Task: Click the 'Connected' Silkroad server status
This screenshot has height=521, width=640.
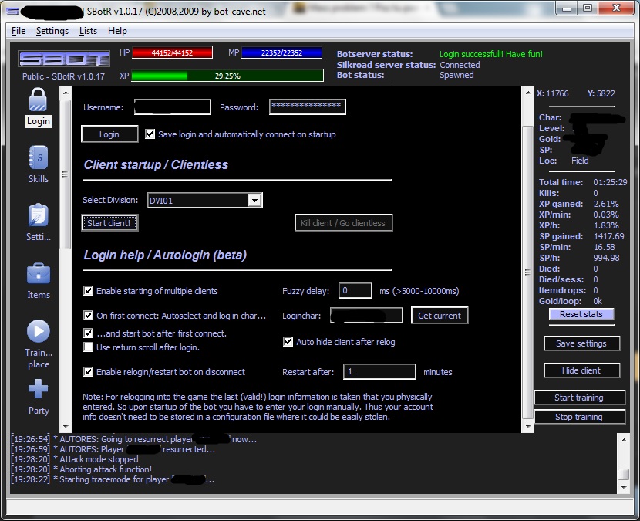Action: click(x=460, y=65)
